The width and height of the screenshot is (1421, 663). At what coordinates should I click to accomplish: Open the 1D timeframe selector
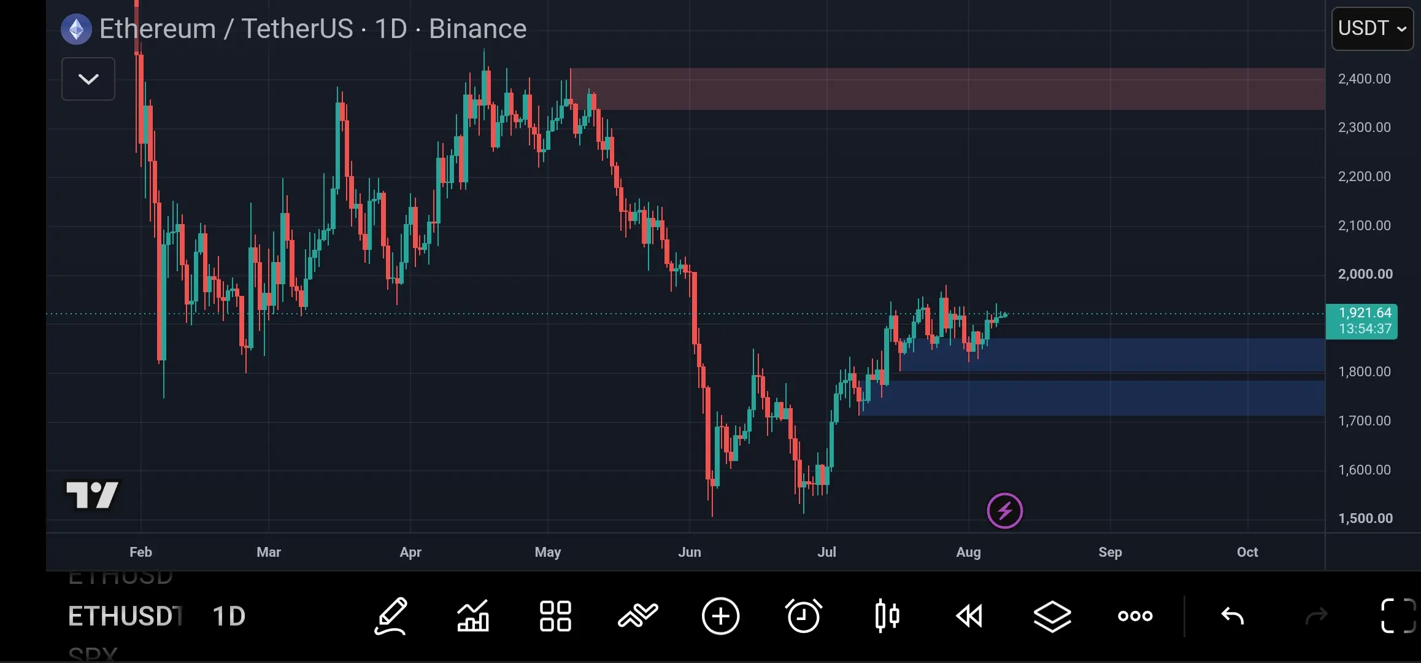[x=229, y=616]
